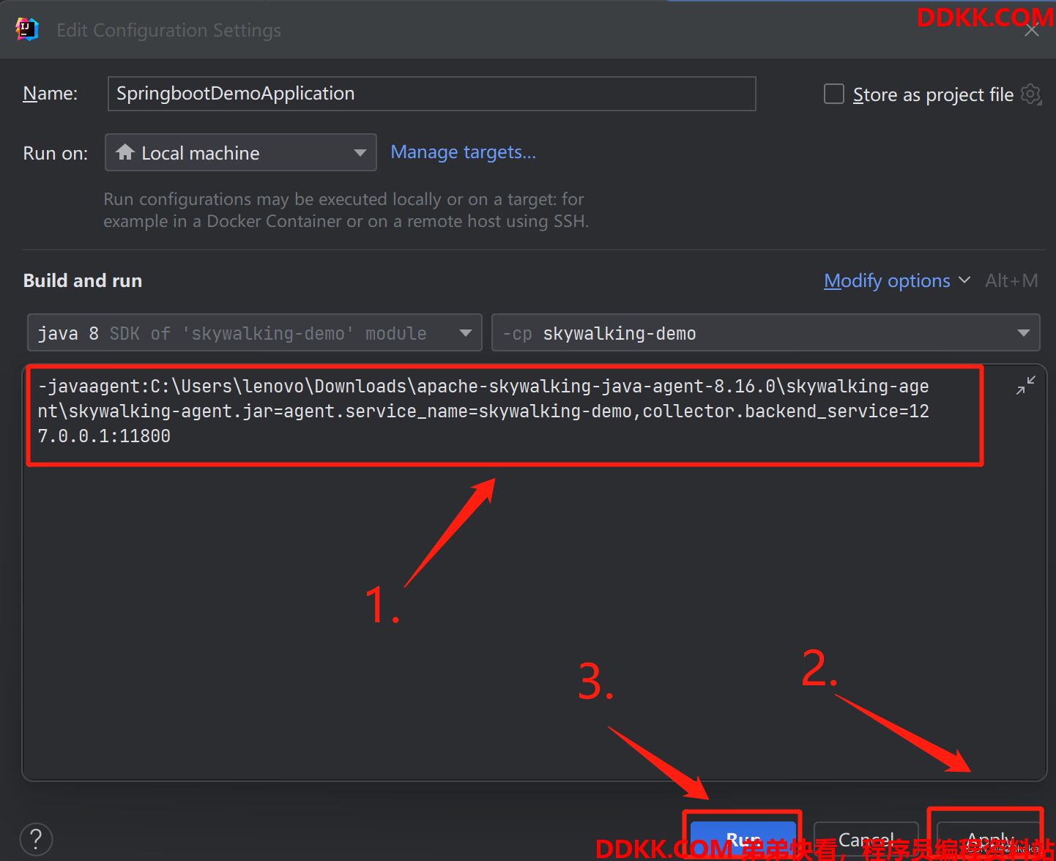
Task: Click the Run on label
Action: tap(56, 153)
